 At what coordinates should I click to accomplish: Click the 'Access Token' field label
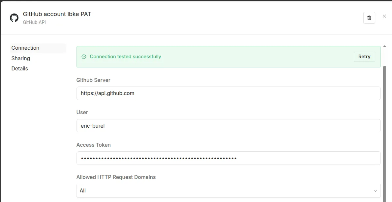[x=94, y=145]
